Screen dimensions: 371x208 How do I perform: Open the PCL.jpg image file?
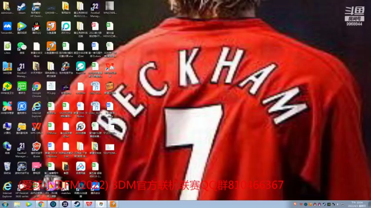pos(51,88)
